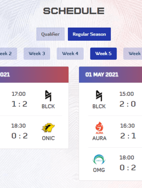
Task: Click the Omega OMG team logo
Action: [99, 159]
